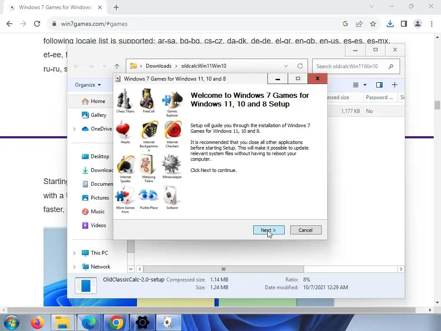Click the Games Explorer icon
Image resolution: width=441 pixels, height=331 pixels.
pos(172,100)
